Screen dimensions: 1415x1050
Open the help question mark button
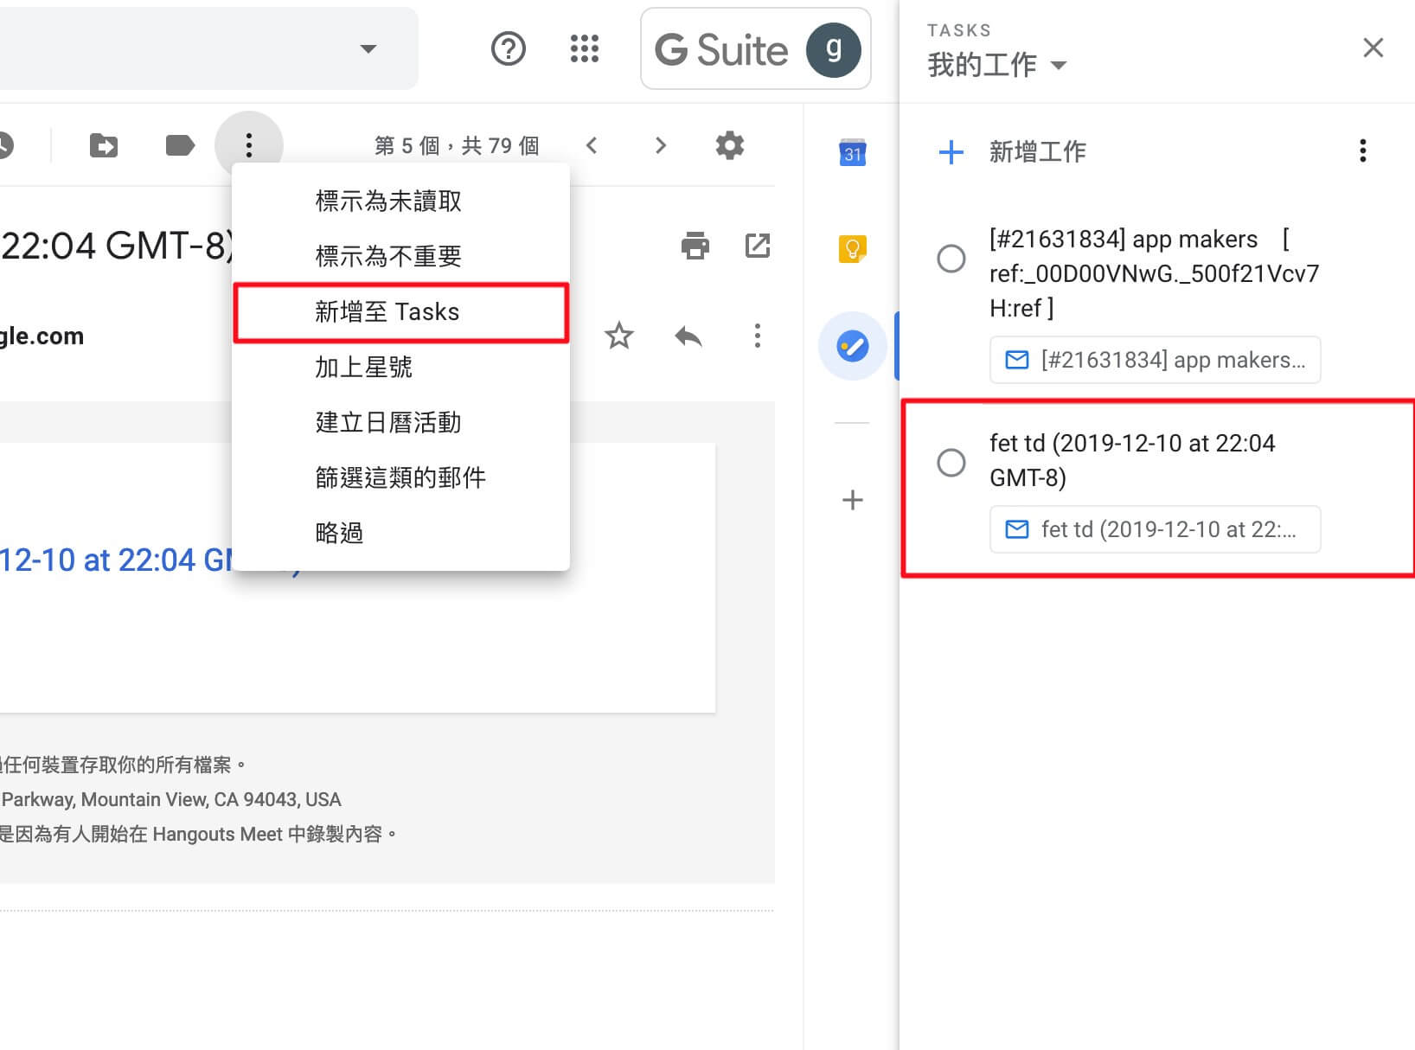509,49
